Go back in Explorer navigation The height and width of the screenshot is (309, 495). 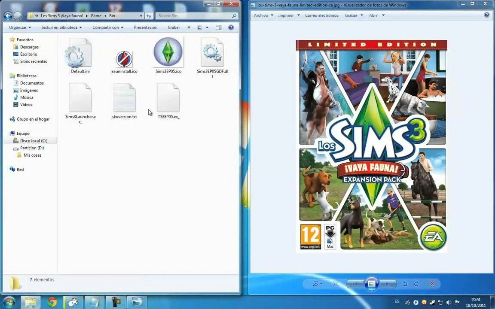pyautogui.click(x=8, y=16)
